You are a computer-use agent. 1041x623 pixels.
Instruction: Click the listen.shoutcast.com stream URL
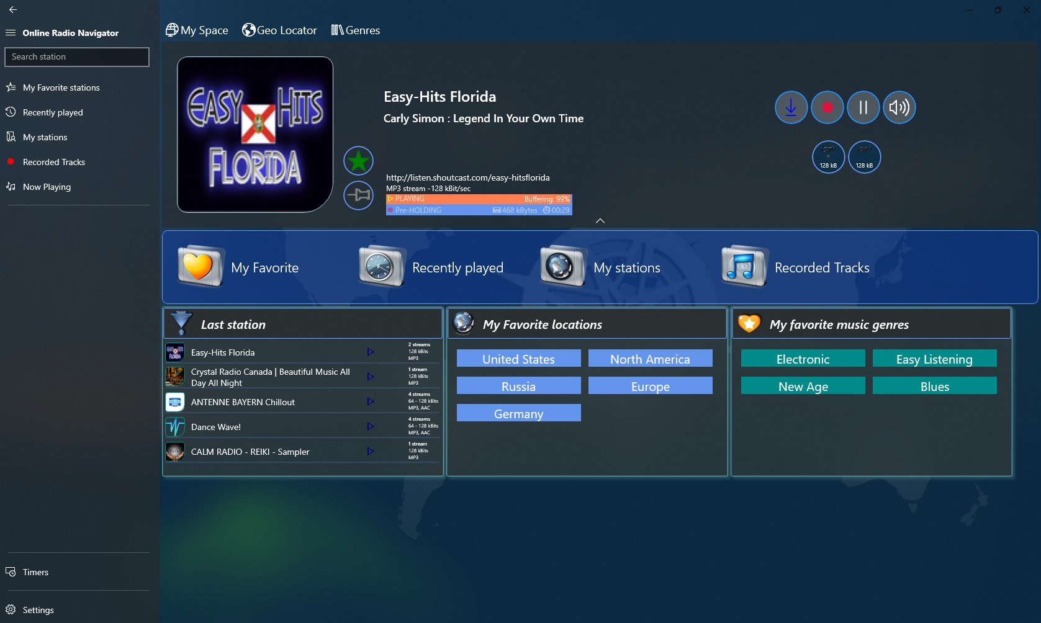tap(468, 177)
